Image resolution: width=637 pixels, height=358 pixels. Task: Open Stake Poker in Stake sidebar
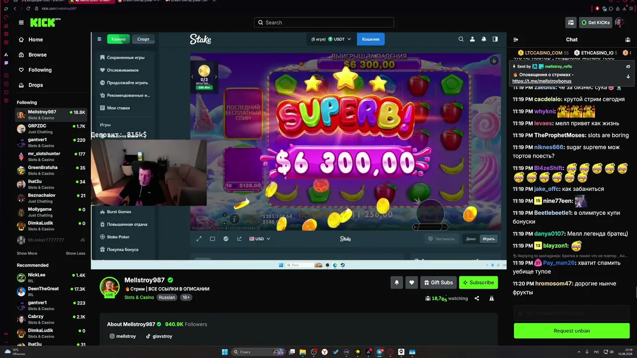pos(114,237)
